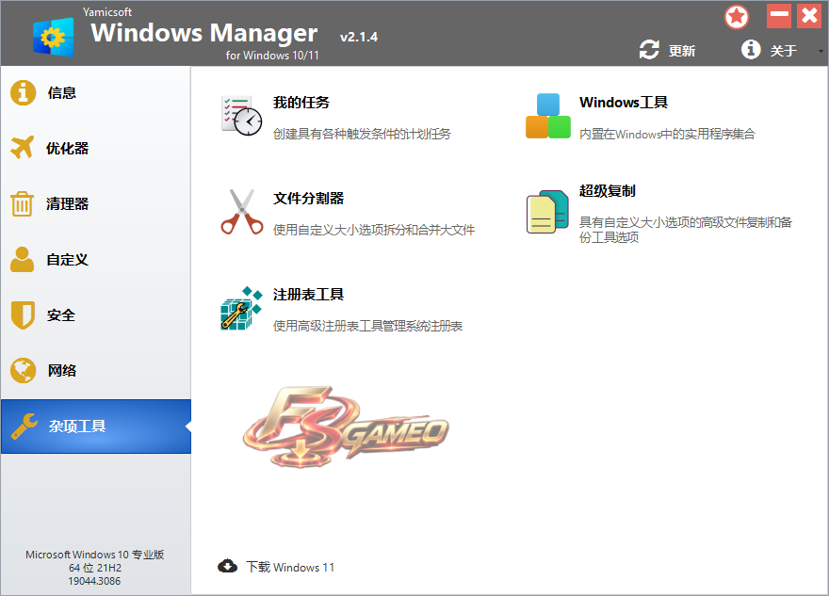Click the cloud download icon

coord(227,567)
